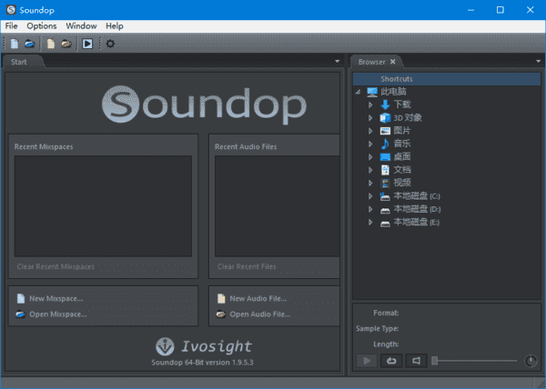The image size is (546, 389).
Task: Click Clear Recent Files
Action: click(x=247, y=266)
